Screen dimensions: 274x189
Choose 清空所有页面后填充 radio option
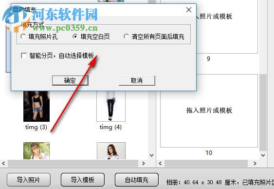click(154, 37)
